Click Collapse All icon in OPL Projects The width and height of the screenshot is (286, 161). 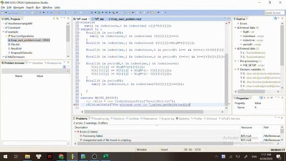pyautogui.click(x=54, y=19)
